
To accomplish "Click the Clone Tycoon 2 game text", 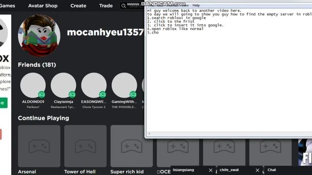I will (x=94, y=107).
